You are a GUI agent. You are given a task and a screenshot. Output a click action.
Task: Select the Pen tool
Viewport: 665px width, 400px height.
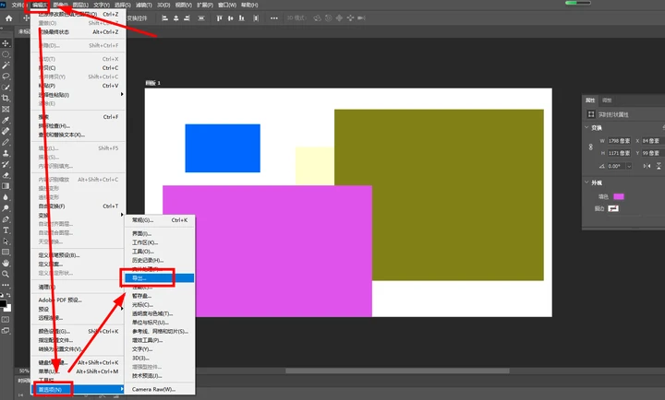point(6,219)
